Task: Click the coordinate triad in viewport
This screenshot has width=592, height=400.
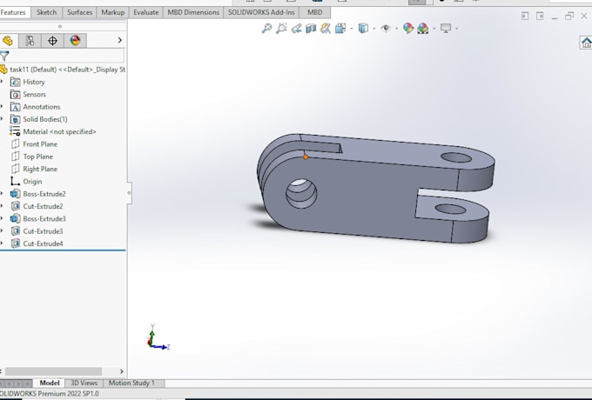Action: (x=158, y=337)
